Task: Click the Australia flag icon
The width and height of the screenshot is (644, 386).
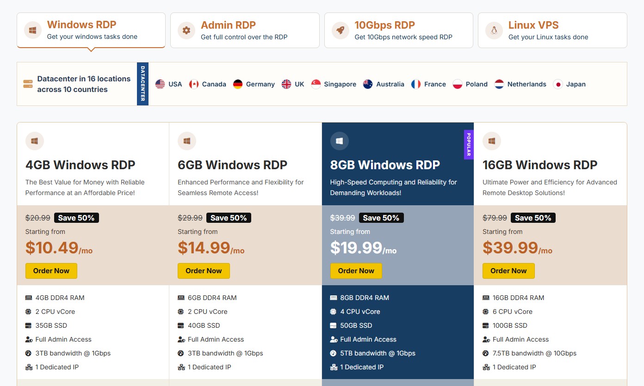Action: tap(367, 84)
